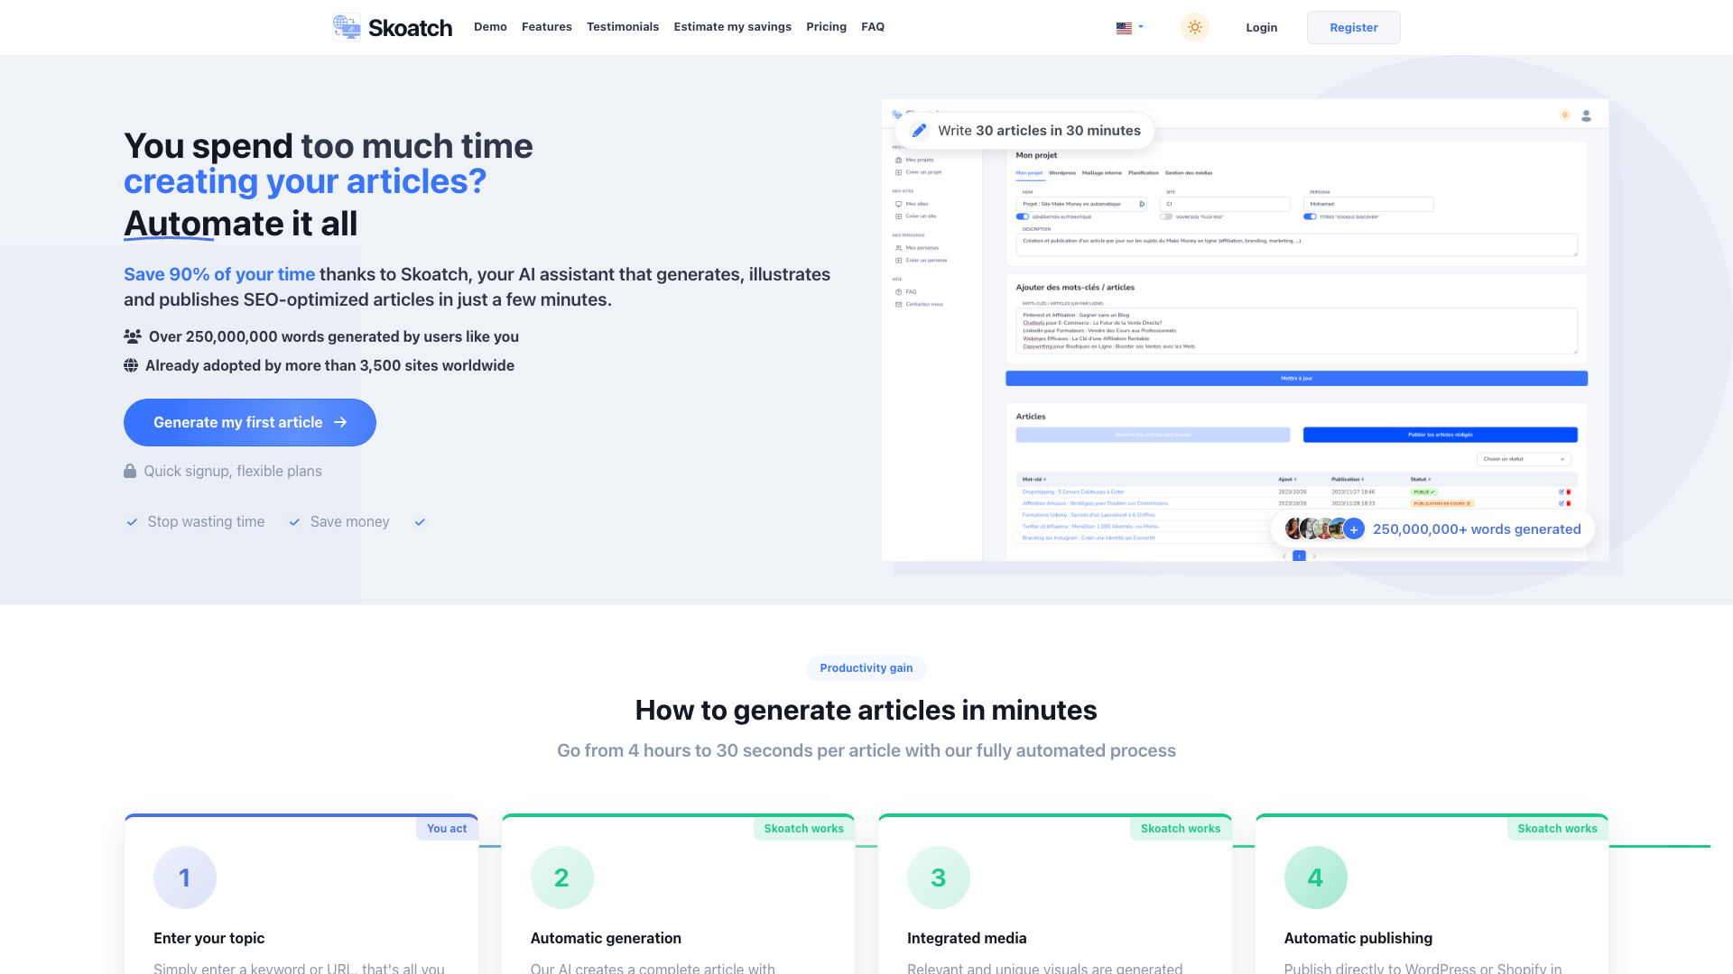Image resolution: width=1733 pixels, height=974 pixels.
Task: Click the green step 4 circle icon
Action: pyautogui.click(x=1315, y=878)
